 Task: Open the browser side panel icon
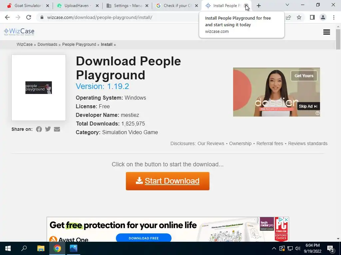(312, 17)
